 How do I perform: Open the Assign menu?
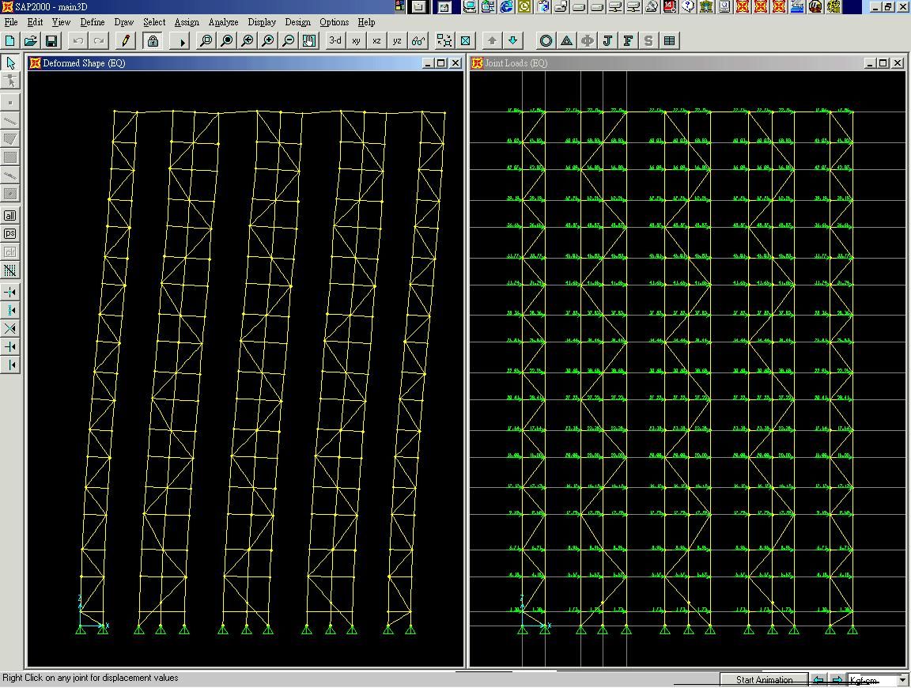(187, 22)
